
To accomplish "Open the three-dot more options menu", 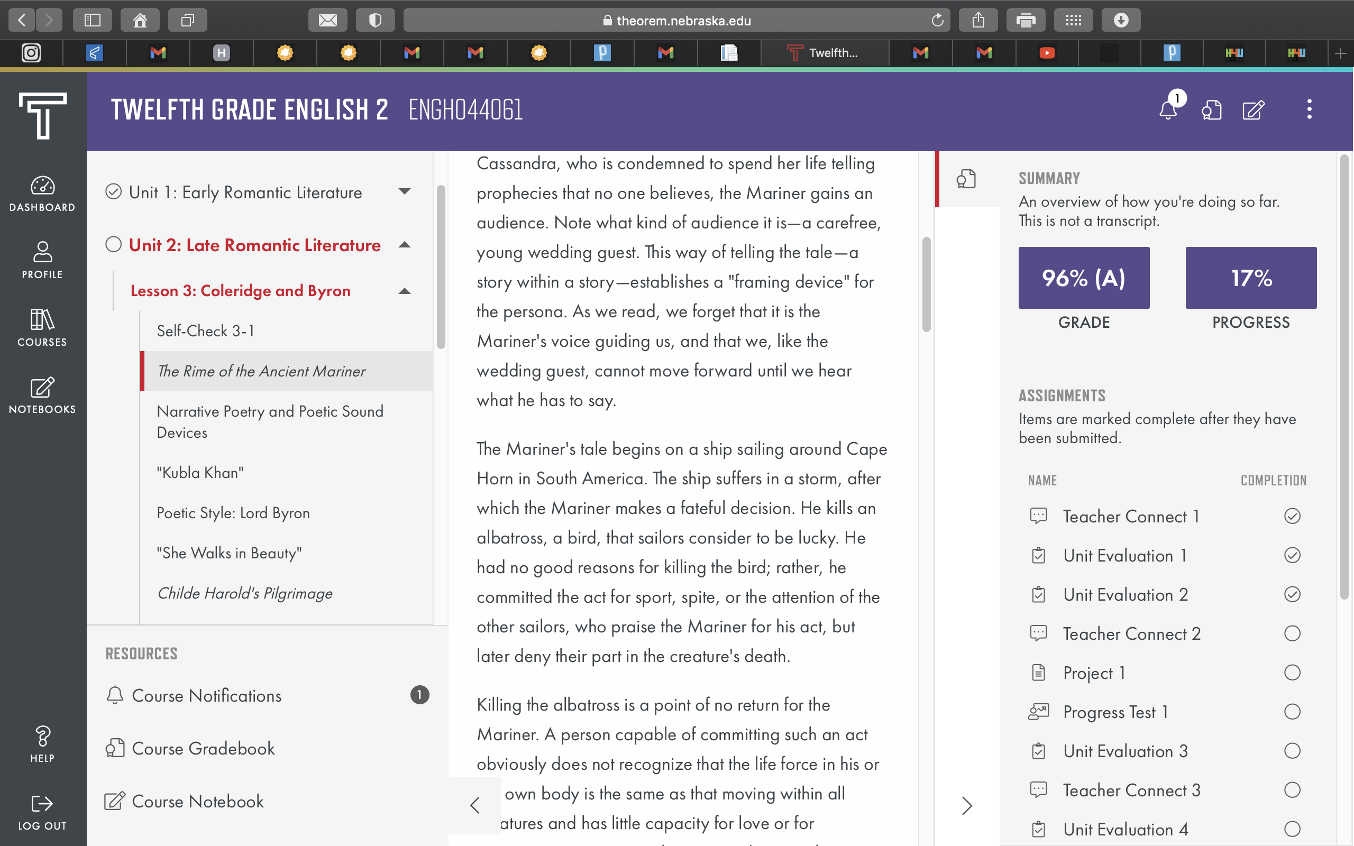I will 1309,109.
